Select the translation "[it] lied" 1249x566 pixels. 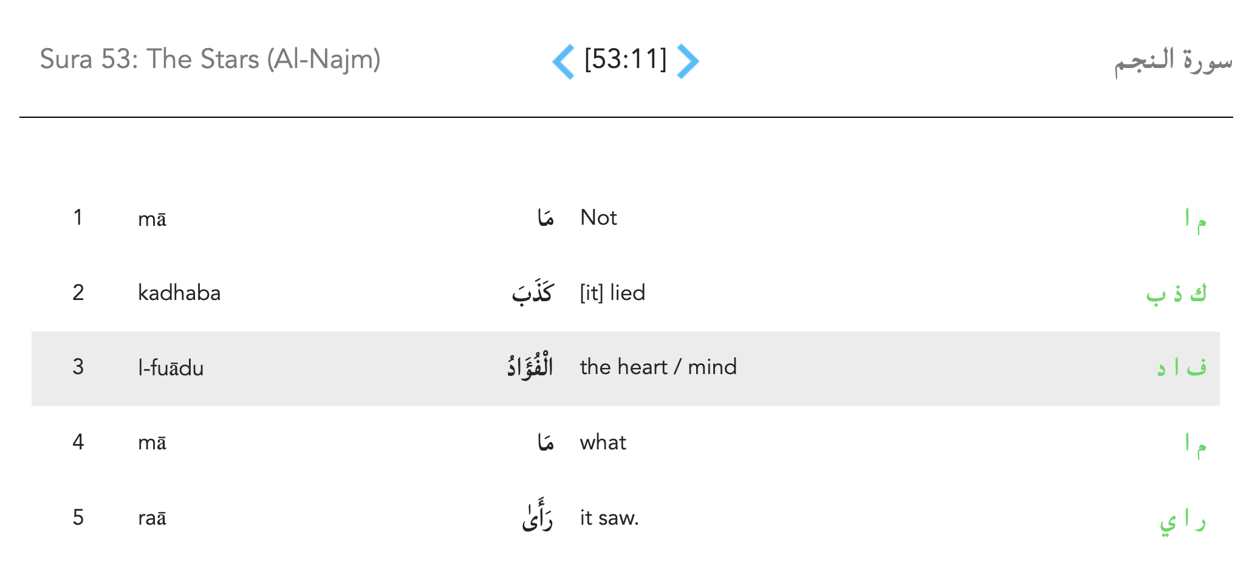click(612, 293)
